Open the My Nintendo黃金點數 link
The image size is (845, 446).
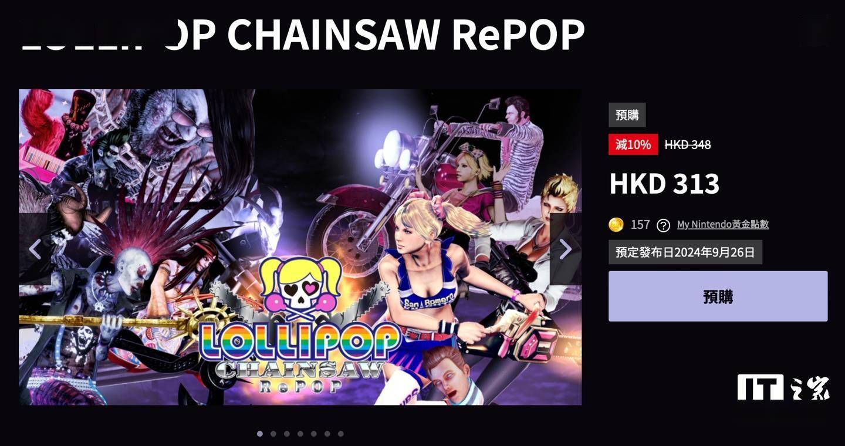(723, 224)
